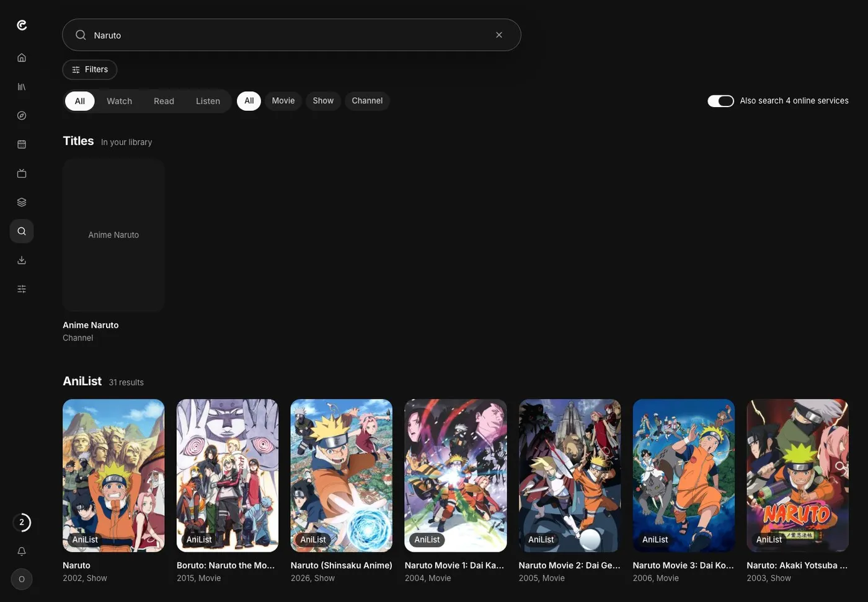Open Settings via the sliders icon
Screen dimensions: 868x602
pos(22,289)
